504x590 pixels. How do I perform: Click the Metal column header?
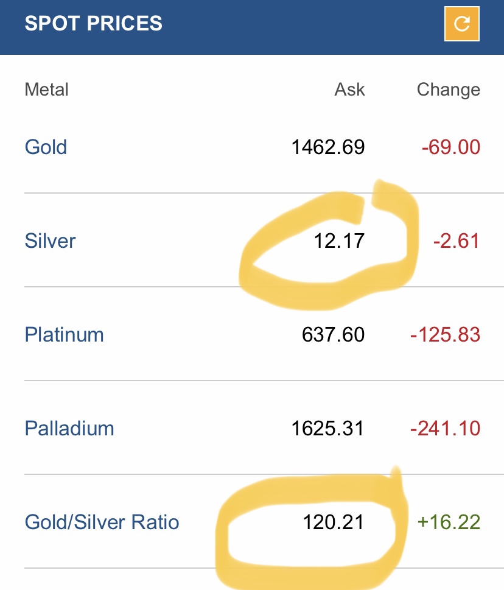(47, 90)
